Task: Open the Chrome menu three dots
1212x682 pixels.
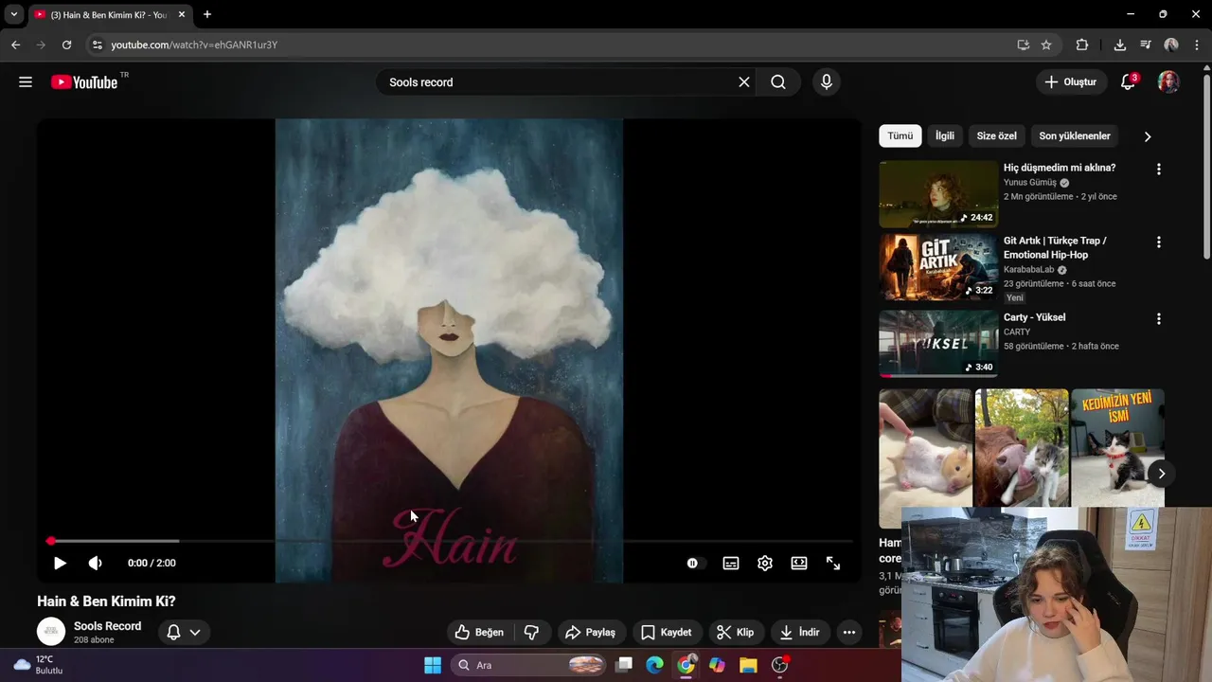Action: point(1197,45)
